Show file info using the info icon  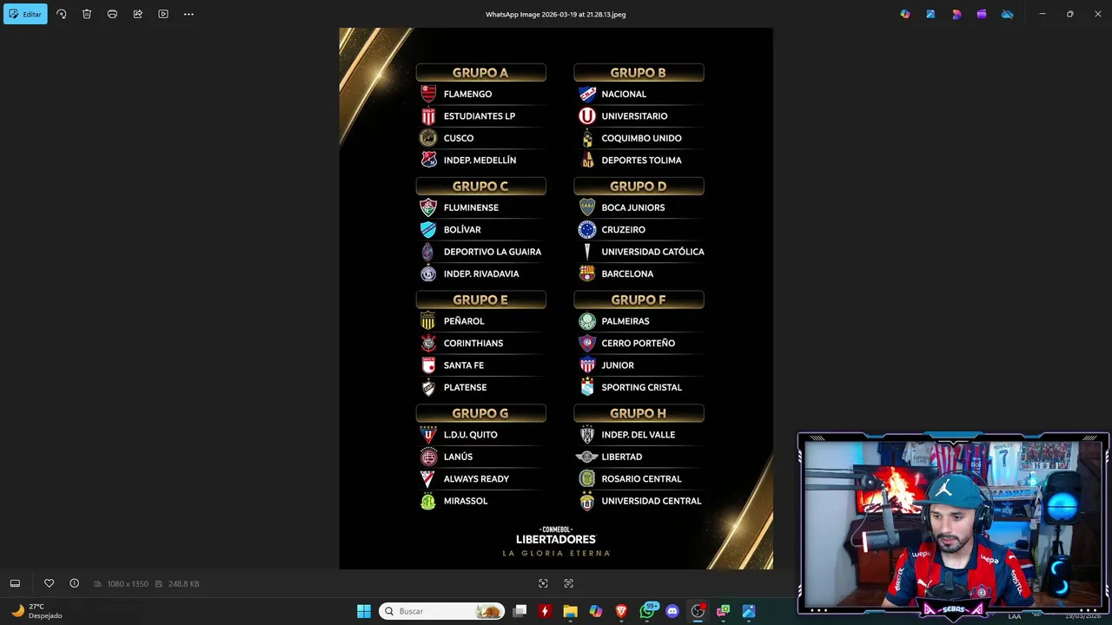point(74,583)
